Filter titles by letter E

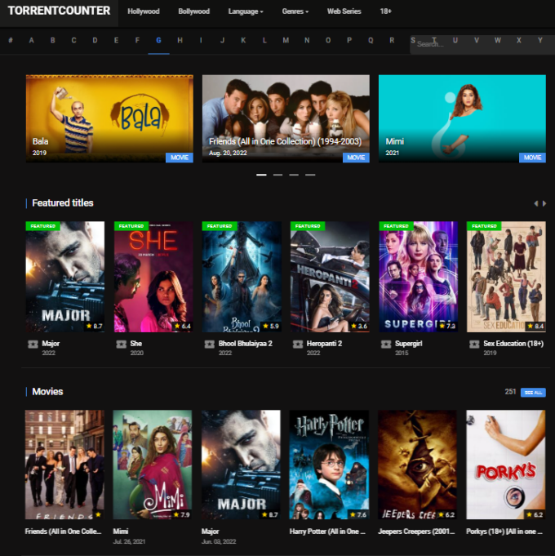coord(116,40)
